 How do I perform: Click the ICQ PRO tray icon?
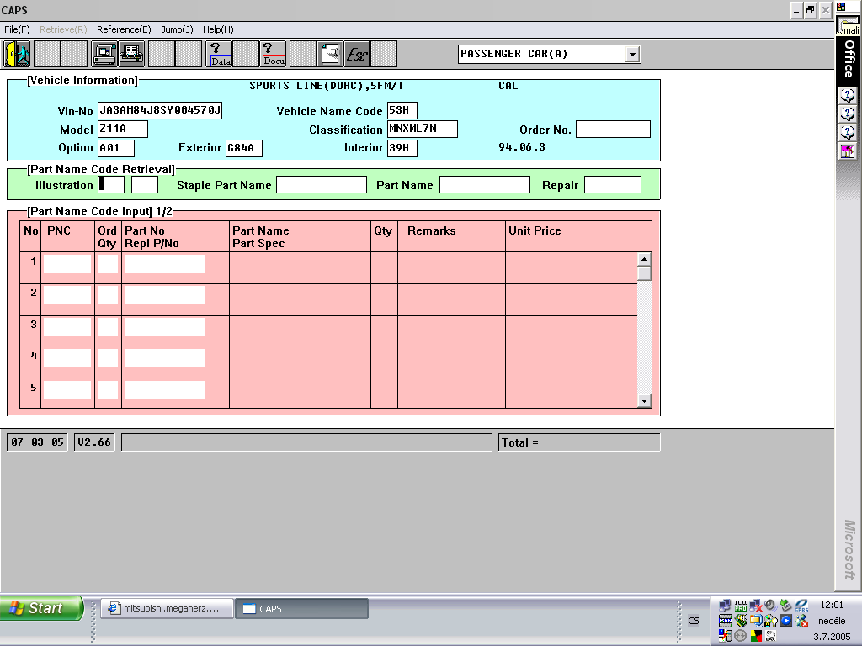pos(740,606)
